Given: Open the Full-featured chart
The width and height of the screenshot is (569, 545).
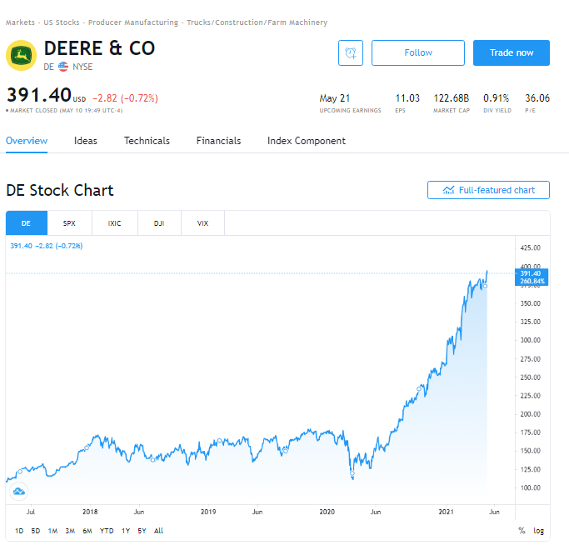Looking at the screenshot, I should pyautogui.click(x=488, y=190).
